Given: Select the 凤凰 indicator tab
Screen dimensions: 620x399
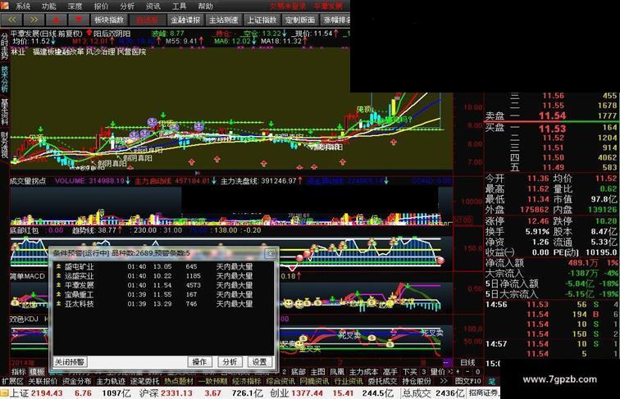Looking at the screenshot, I should [337, 372].
